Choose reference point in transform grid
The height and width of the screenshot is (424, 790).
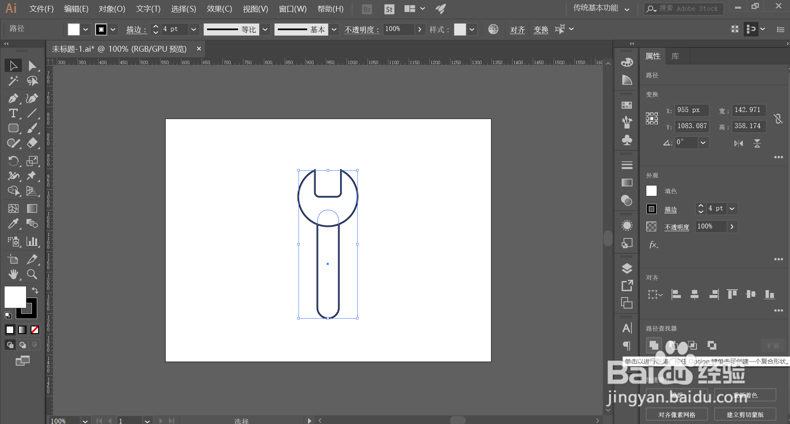[652, 119]
